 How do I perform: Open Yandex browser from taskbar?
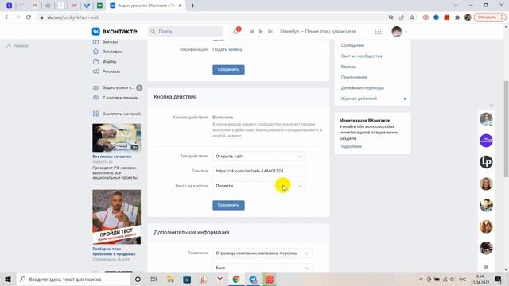click(220, 279)
